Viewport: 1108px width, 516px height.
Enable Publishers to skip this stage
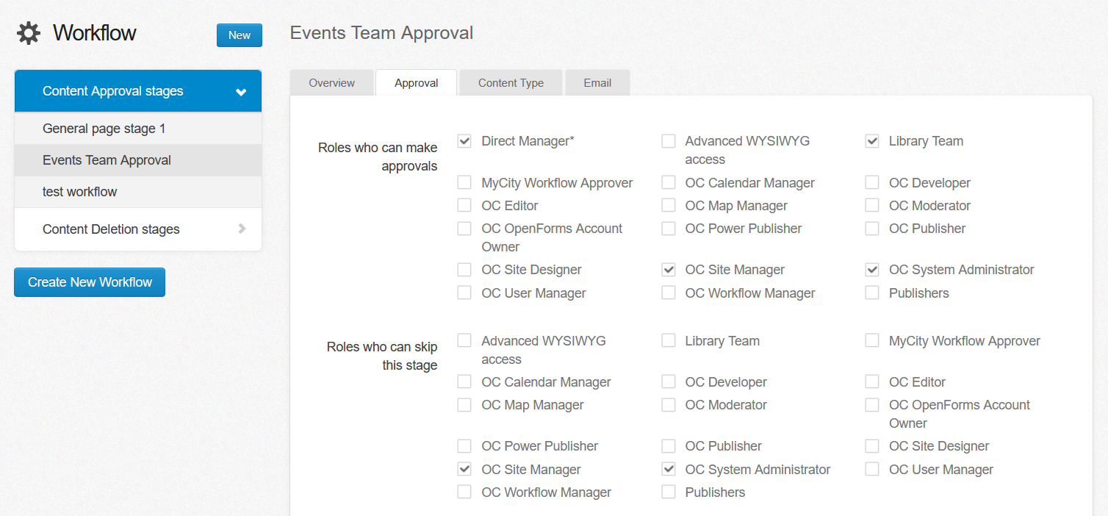[x=668, y=492]
